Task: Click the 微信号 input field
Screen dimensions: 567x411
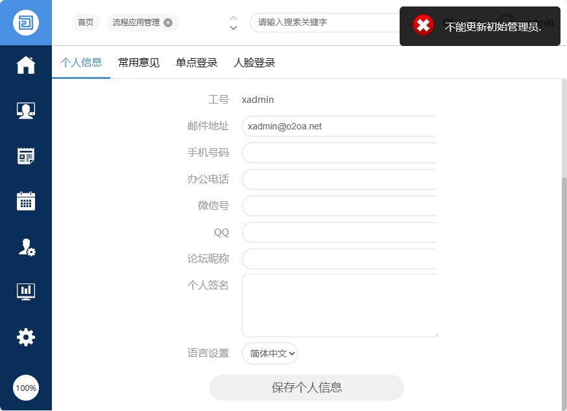Action: tap(339, 206)
